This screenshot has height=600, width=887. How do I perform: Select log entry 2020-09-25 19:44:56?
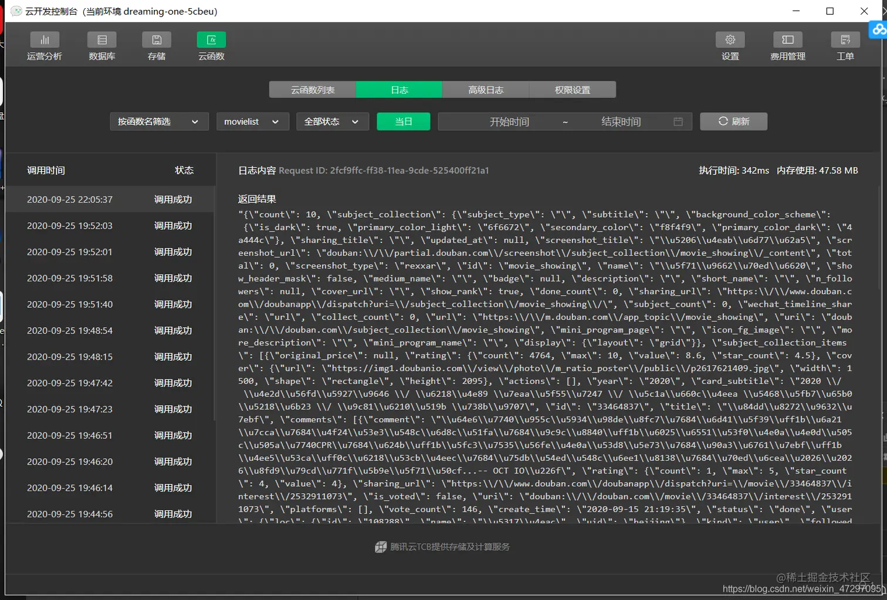[110, 513]
